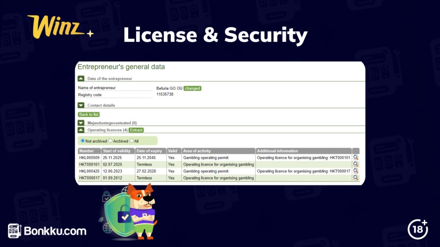Click the green changed badge

192,88
